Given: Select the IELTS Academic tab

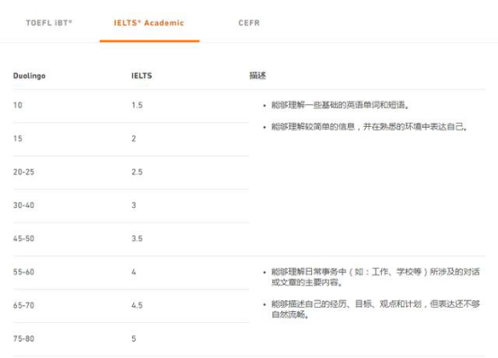Looking at the screenshot, I should [x=149, y=22].
